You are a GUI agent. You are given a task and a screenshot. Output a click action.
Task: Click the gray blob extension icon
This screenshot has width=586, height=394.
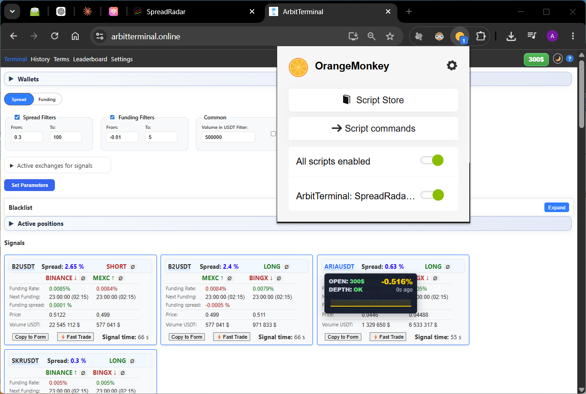click(419, 36)
